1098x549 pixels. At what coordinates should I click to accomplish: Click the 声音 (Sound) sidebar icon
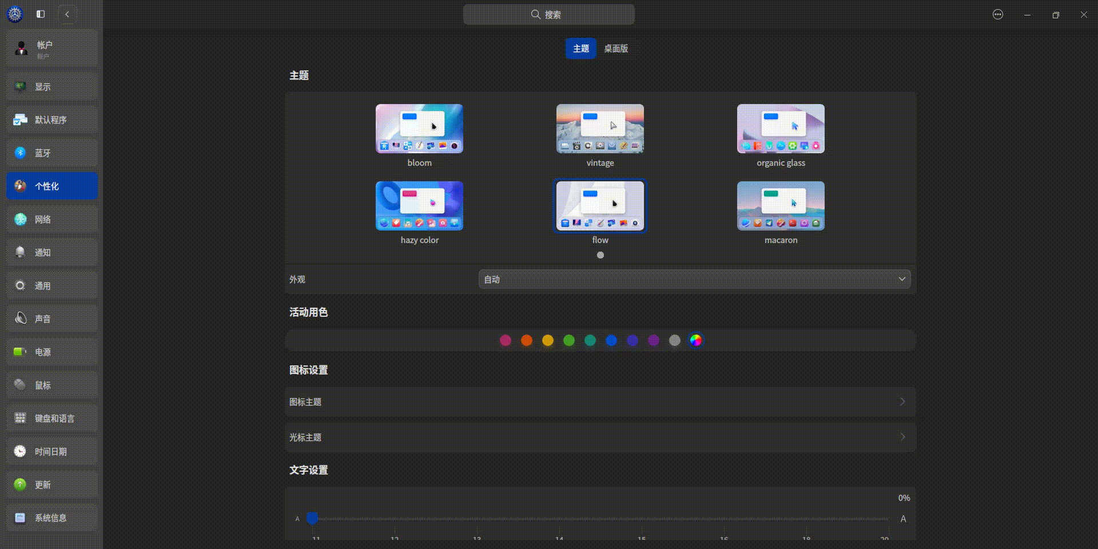click(21, 319)
